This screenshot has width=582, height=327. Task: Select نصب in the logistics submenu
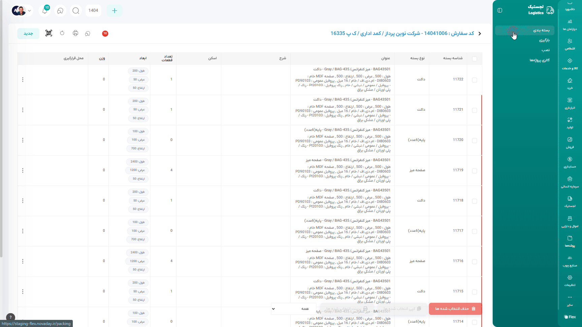pos(546,50)
